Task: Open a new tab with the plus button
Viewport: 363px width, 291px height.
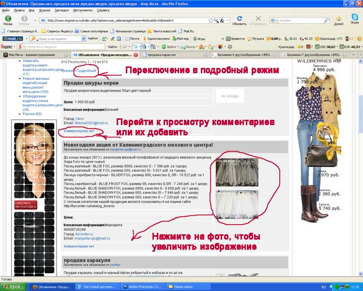Action: click(353, 55)
